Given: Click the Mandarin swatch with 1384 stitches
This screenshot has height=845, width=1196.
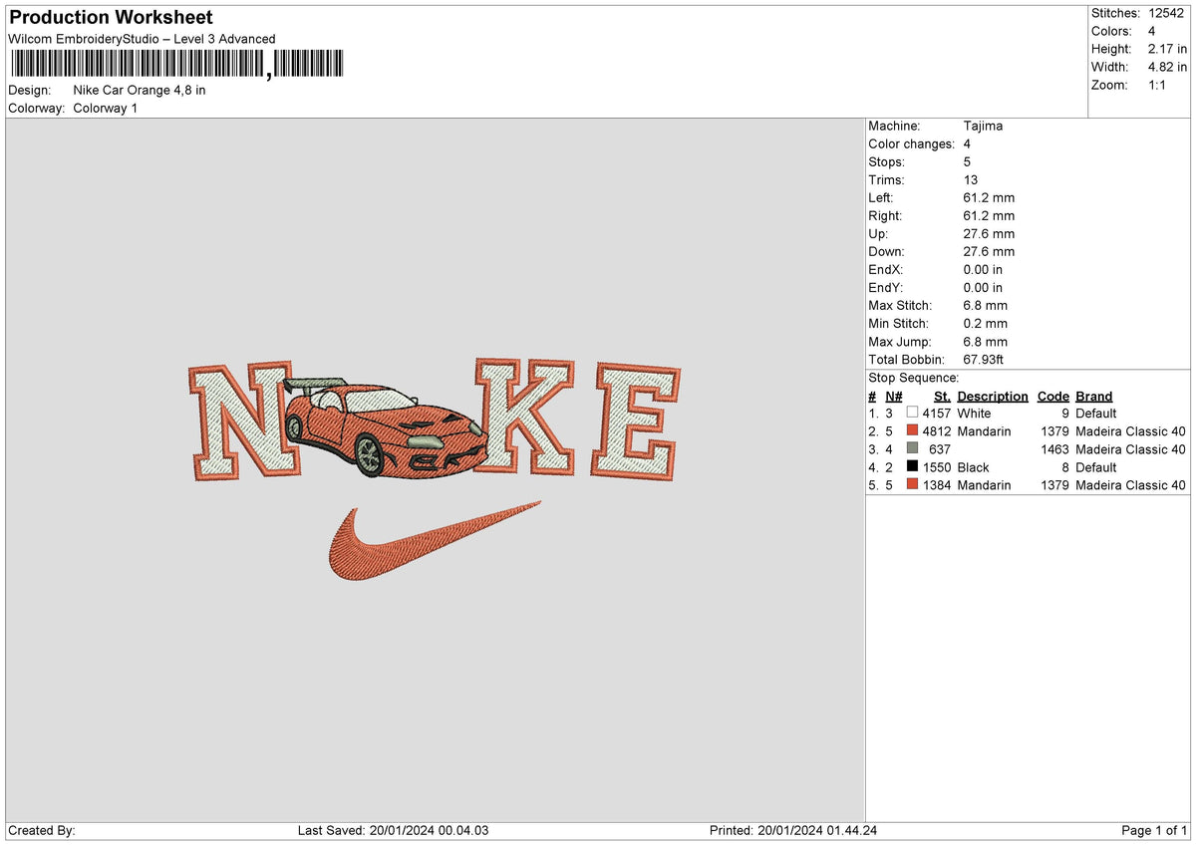Looking at the screenshot, I should click(912, 484).
